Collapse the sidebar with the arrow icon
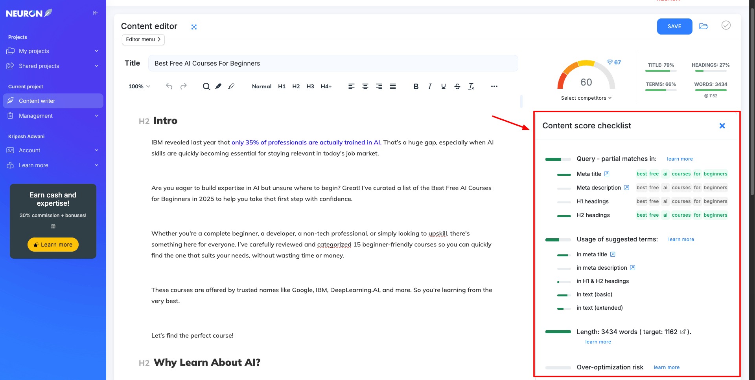 (96, 13)
